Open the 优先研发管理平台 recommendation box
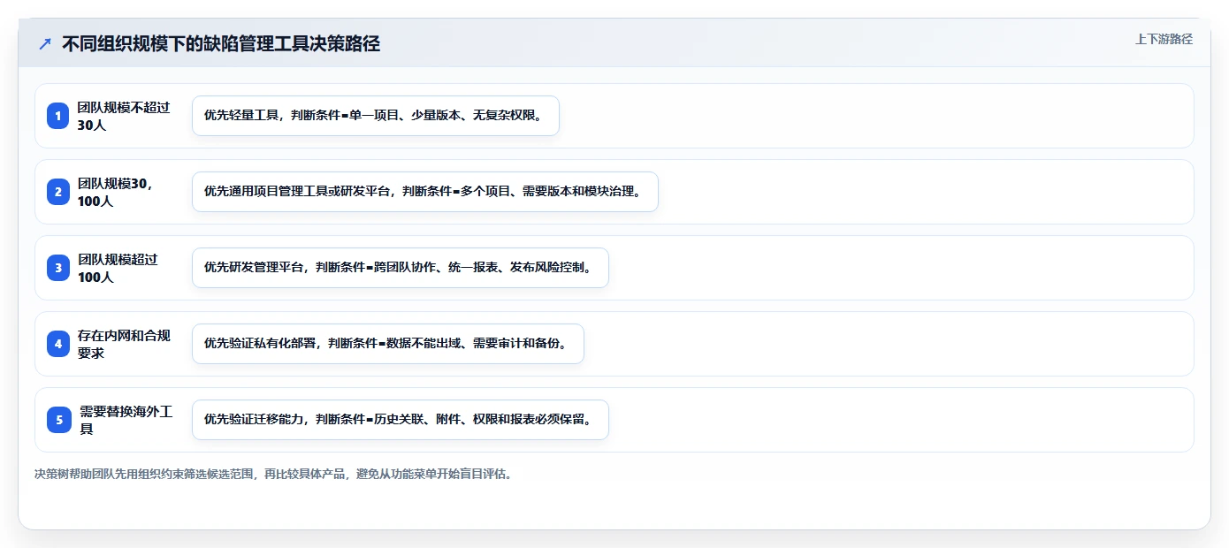Viewport: 1229px width, 548px height. point(401,268)
